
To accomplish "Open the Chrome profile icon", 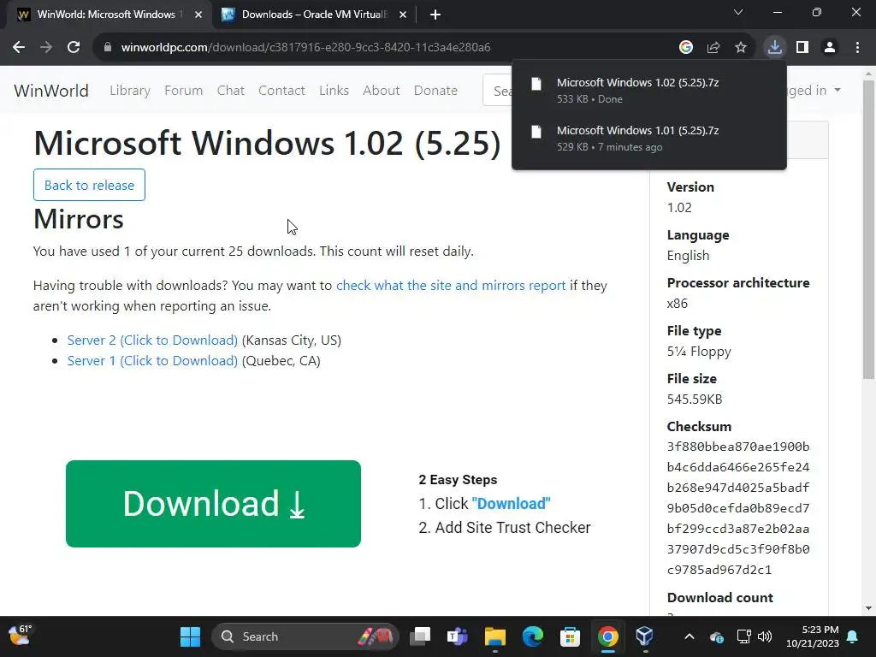I will [830, 48].
